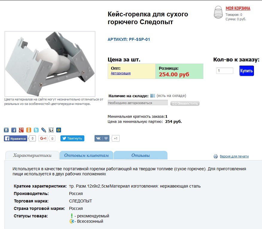Share via the LiveJournal pencil icon
The height and width of the screenshot is (229, 262).
44,130
